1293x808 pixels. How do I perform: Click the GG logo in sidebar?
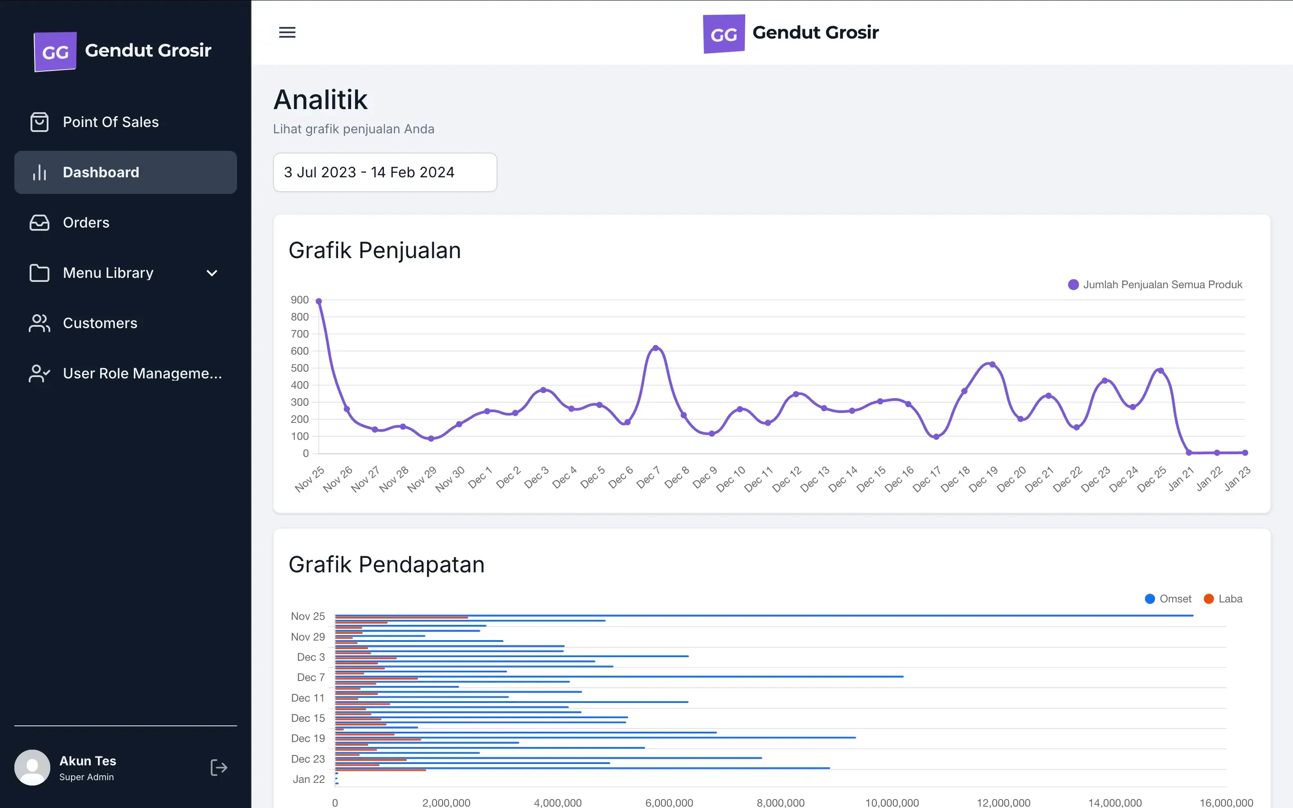[x=55, y=52]
